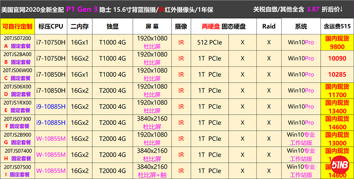Screen dimensions: 354x179
Task: Click the '512 PCIe' storage cell
Action: (x=210, y=42)
